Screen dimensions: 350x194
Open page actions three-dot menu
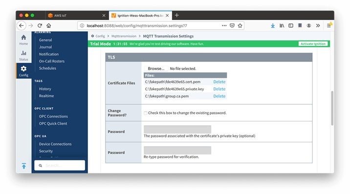(x=224, y=25)
